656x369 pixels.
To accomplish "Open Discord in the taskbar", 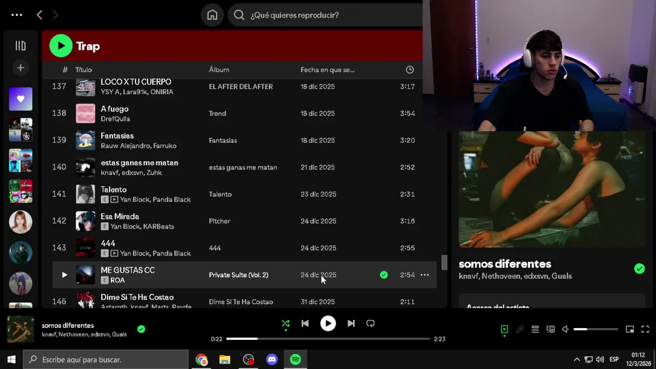I will 272,359.
